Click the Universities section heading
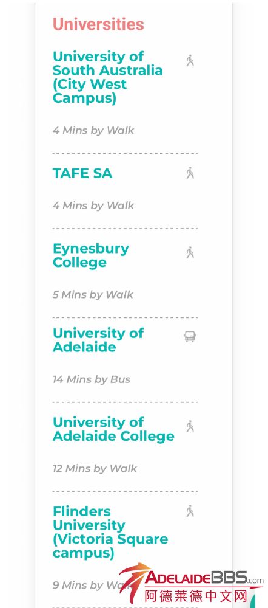This screenshot has height=608, width=268. click(x=98, y=24)
